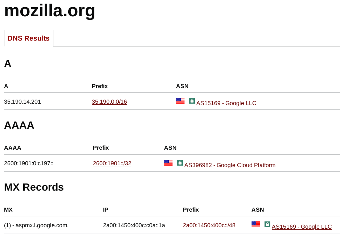Open AS15169 - Google LLC link in A table
The image size is (340, 237).
[226, 103]
